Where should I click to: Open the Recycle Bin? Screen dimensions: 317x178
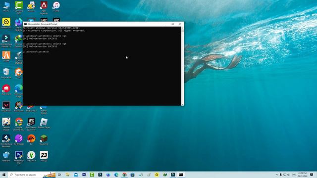point(6,73)
